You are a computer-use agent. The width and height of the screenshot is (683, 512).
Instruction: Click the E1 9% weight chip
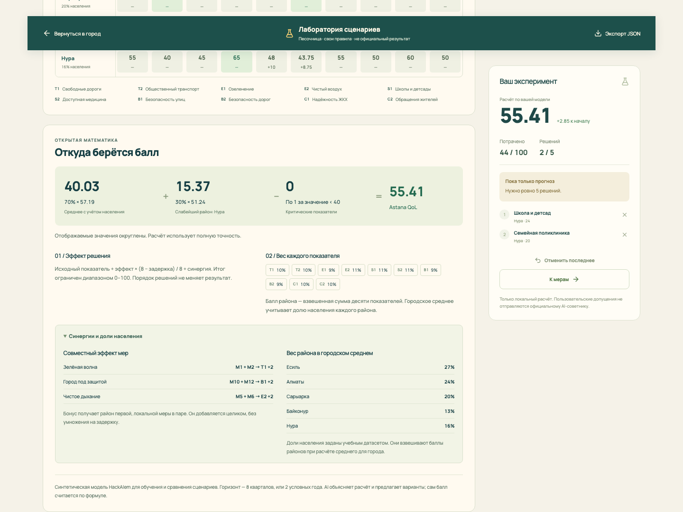tap(328, 270)
